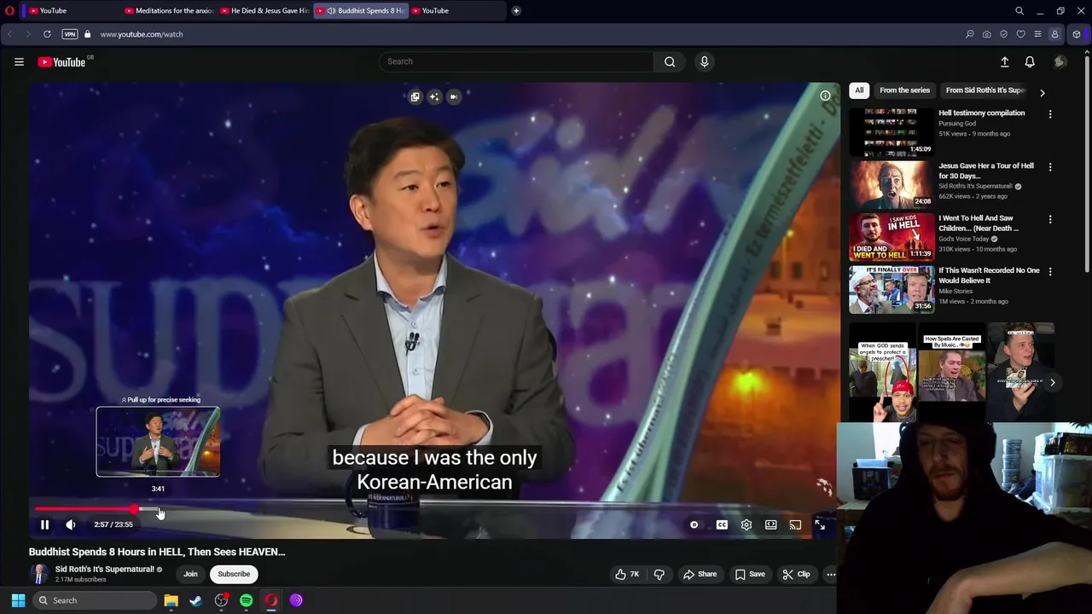Switch to theater mode
1092x614 pixels.
point(771,524)
